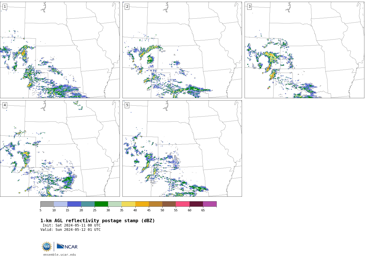Screen dimensions: 367x258
Task: Click the panel number label '1'
Action: [5, 7]
